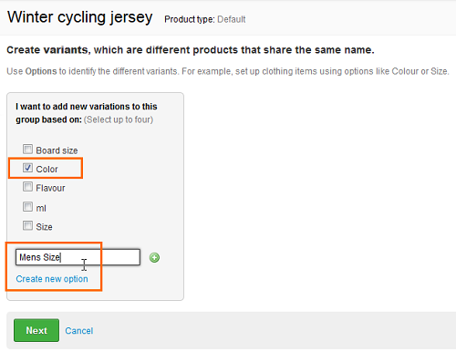The image size is (456, 352).
Task: Click the green Next button
Action: coord(36,330)
